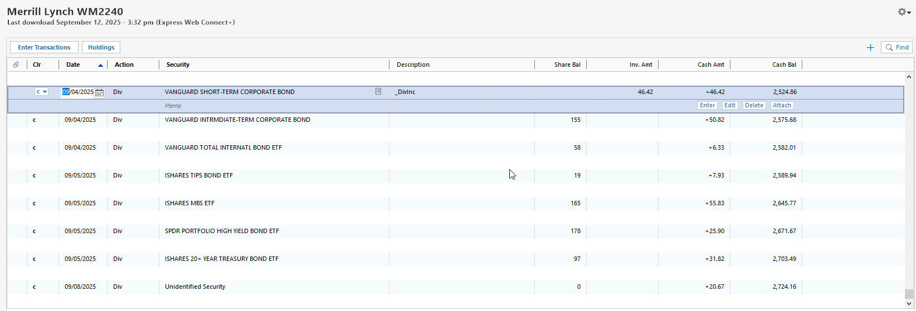This screenshot has height=311, width=916.
Task: Toggle cleared status for ISHARES TIPS BOND row
Action: coord(35,175)
